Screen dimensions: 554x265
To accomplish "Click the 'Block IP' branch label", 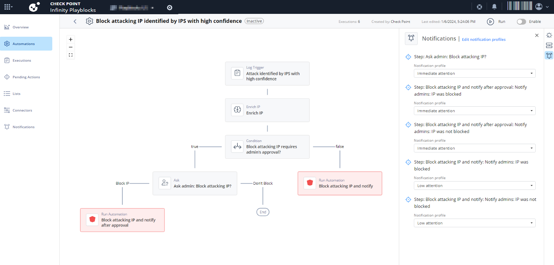I will tap(122, 183).
